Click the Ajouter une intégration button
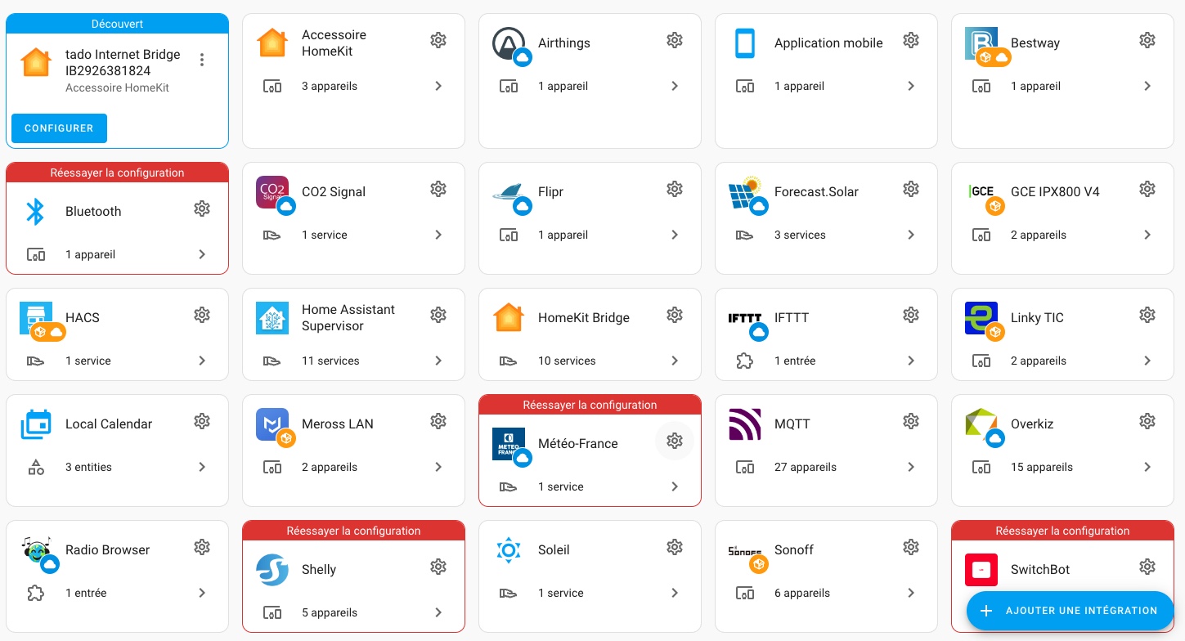Viewport: 1185px width, 641px height. tap(1070, 611)
